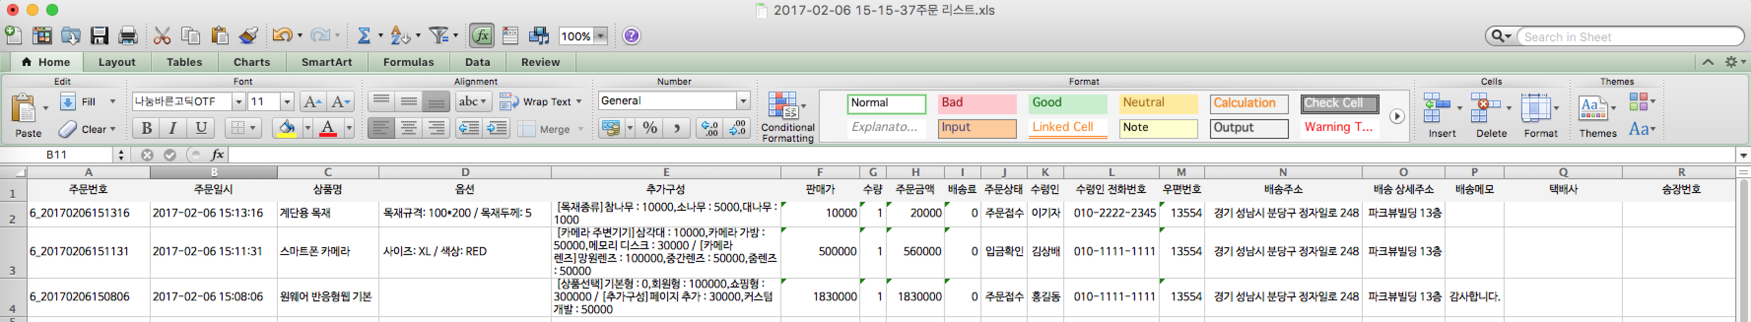Toggle Bold formatting button

(x=146, y=128)
